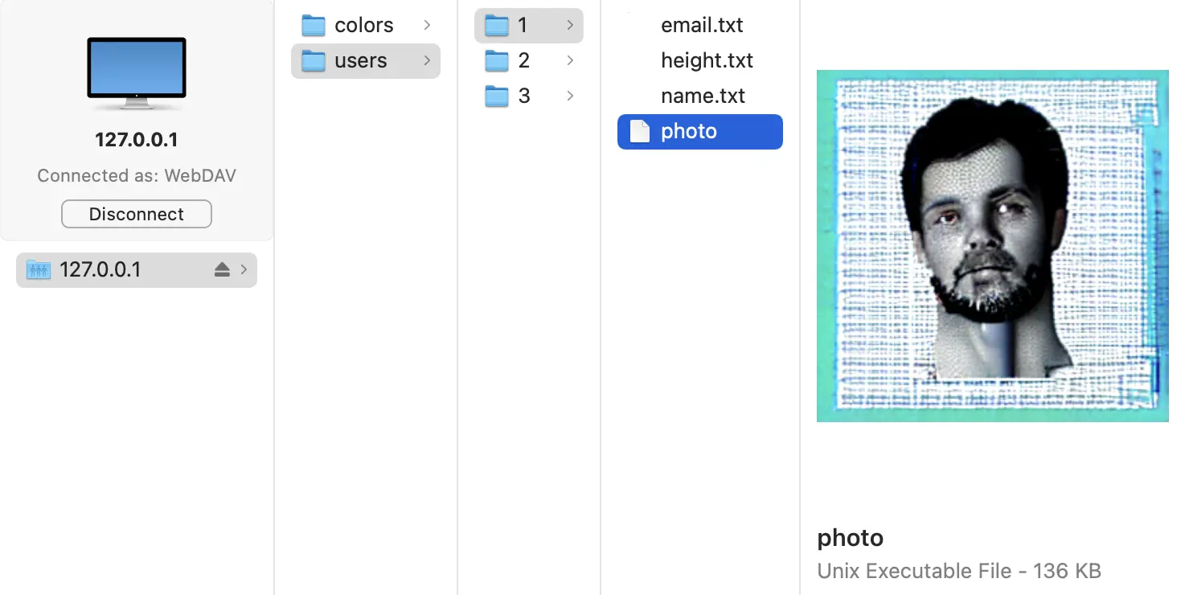The image size is (1185, 595).
Task: Click the chevron next to folder 2
Action: click(570, 61)
